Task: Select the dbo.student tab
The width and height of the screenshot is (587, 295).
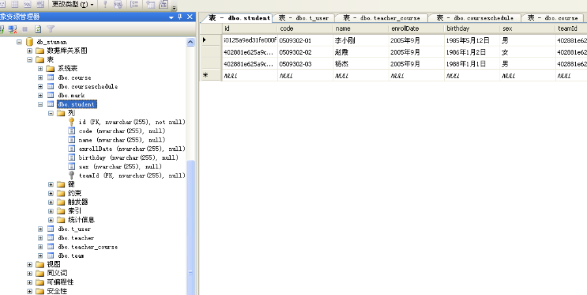Action: tap(238, 18)
